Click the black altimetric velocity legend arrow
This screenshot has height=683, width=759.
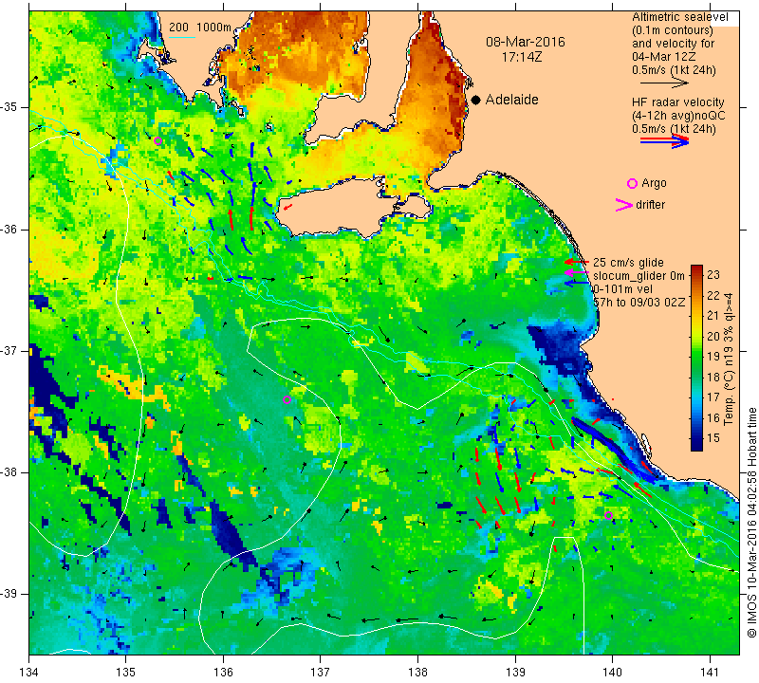point(665,83)
